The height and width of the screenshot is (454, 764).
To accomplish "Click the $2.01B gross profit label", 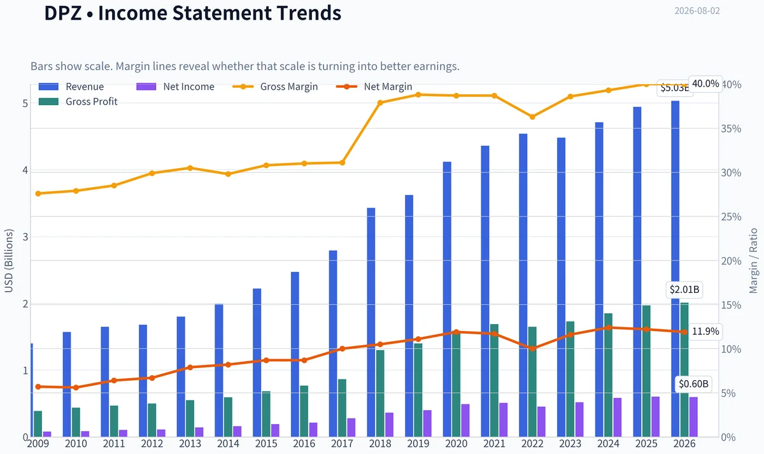I will [684, 290].
